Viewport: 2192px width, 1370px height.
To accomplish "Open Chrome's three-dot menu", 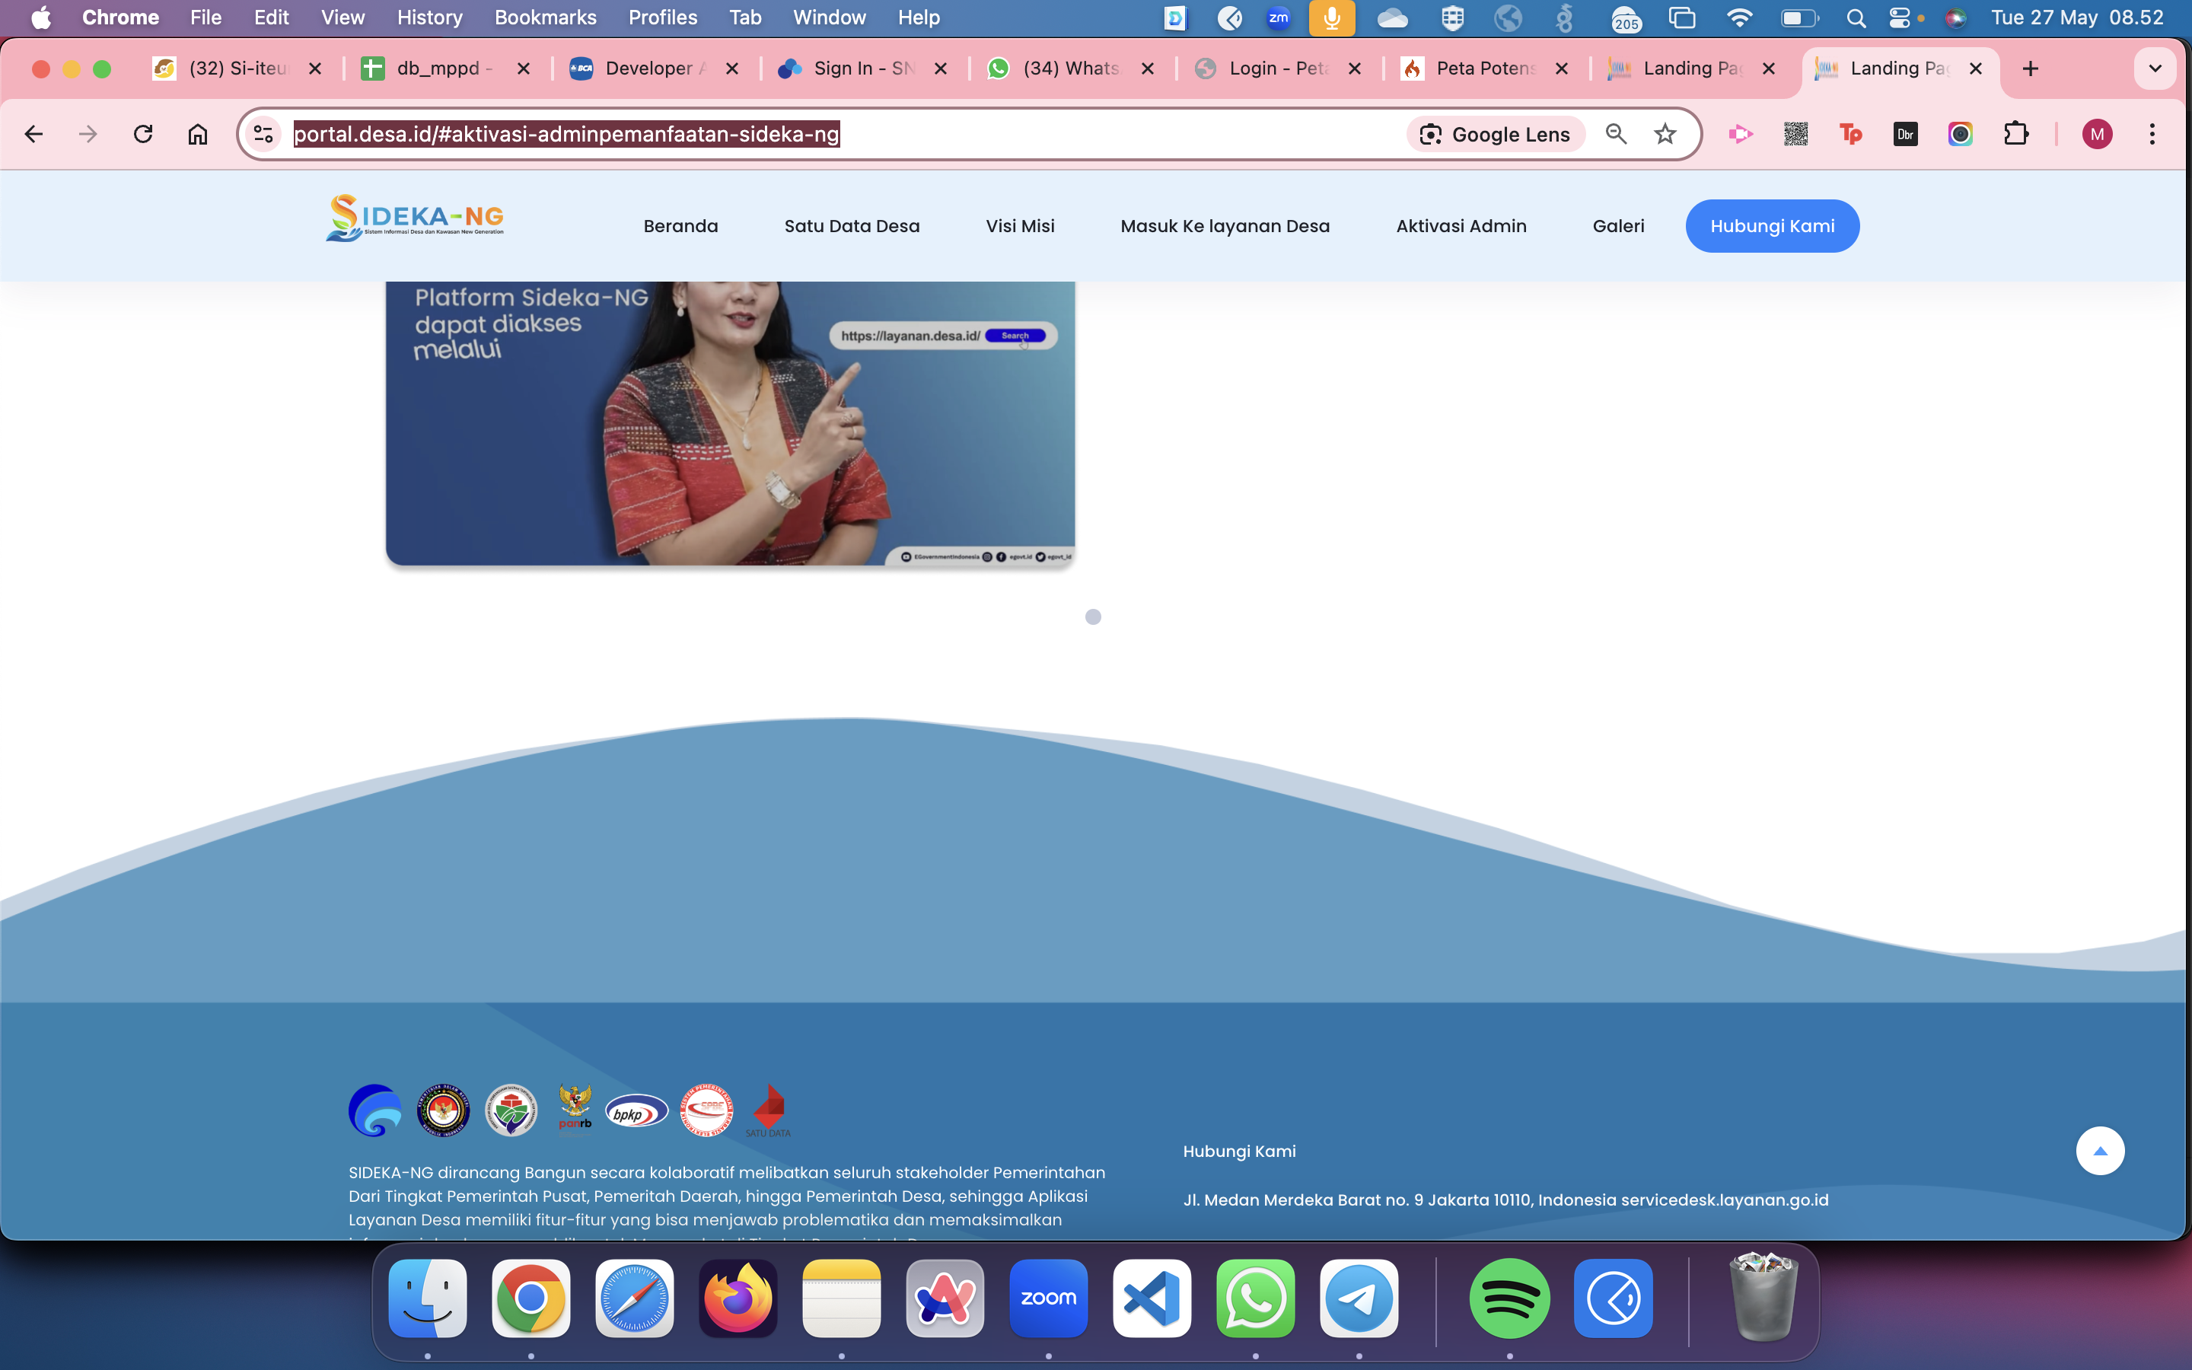I will (x=2152, y=134).
